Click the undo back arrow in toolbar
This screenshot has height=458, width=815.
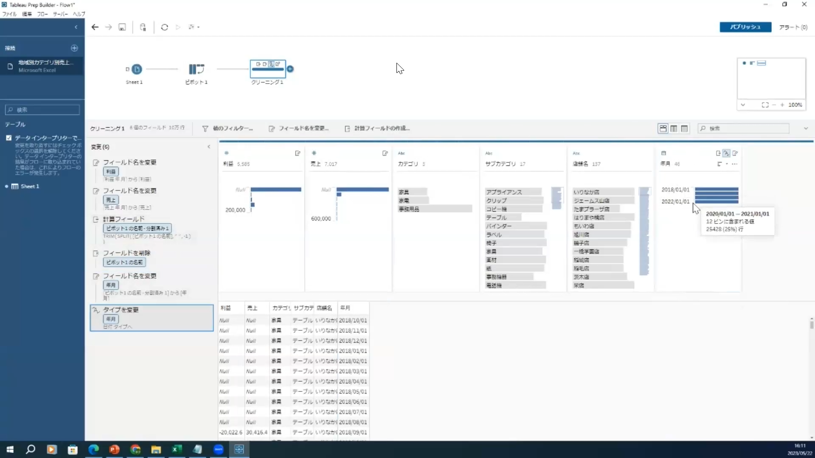[x=95, y=27]
